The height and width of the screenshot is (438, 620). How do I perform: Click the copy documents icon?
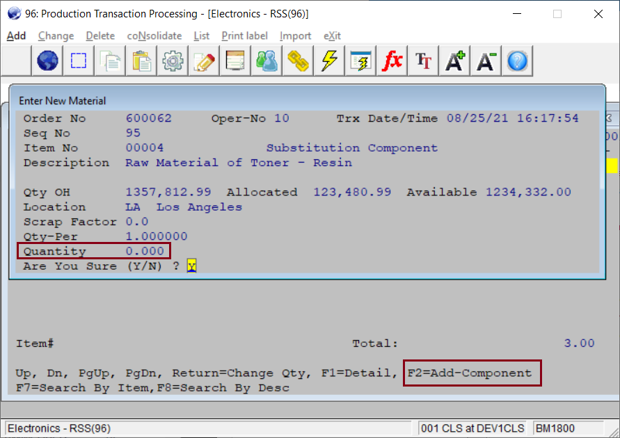tap(110, 60)
